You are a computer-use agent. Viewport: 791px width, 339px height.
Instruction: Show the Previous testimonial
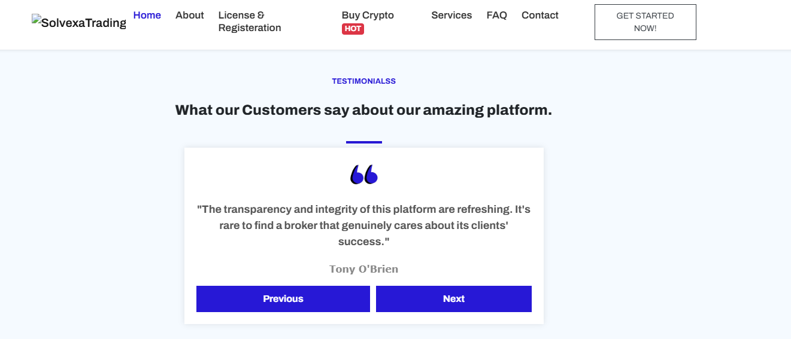coord(283,299)
